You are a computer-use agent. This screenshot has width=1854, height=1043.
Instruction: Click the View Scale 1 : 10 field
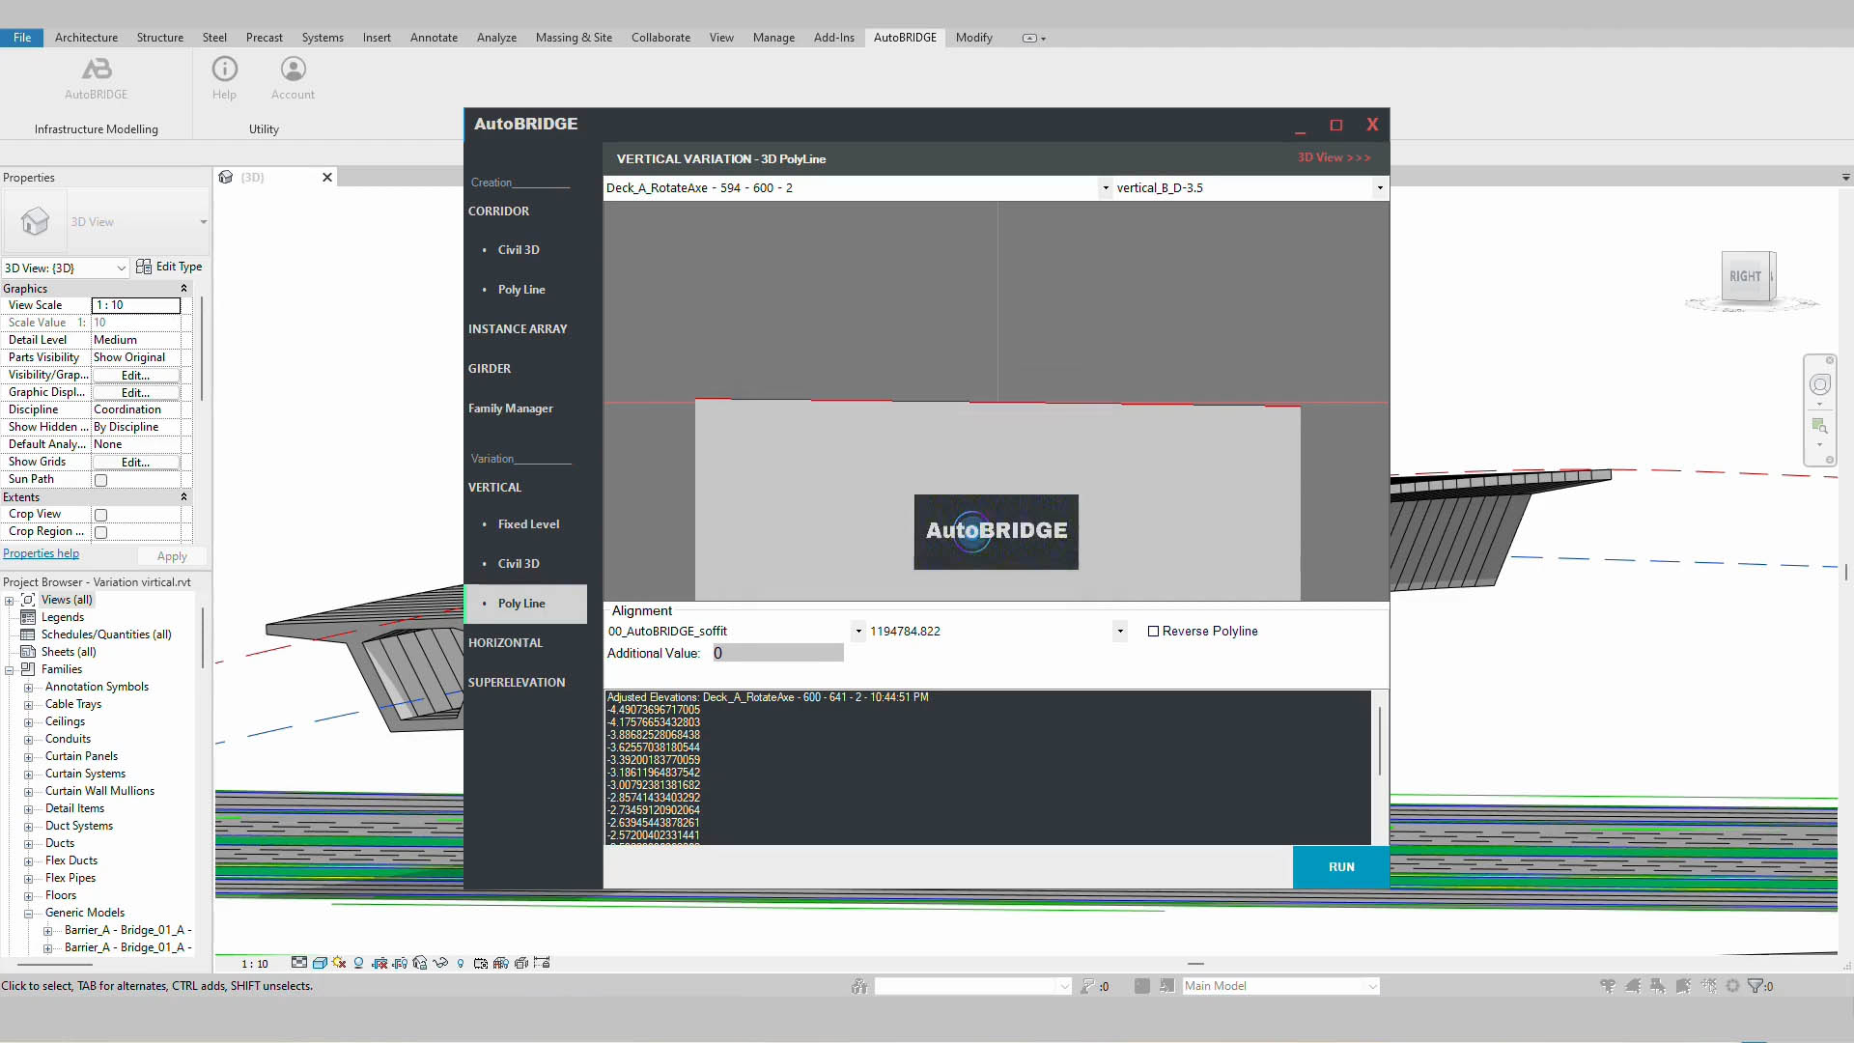pyautogui.click(x=136, y=305)
